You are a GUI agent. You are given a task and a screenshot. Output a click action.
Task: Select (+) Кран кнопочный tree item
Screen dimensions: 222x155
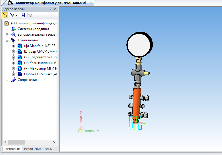pos(40,63)
